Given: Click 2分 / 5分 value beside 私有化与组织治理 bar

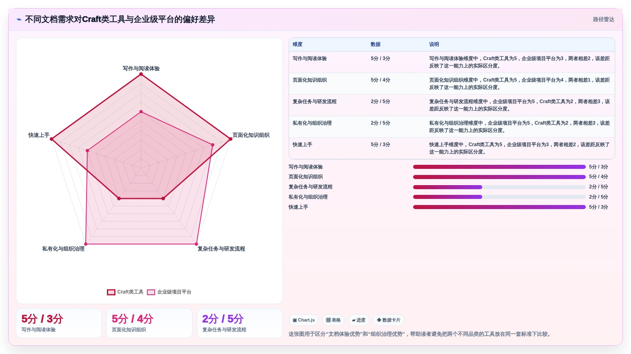Looking at the screenshot, I should coord(598,197).
